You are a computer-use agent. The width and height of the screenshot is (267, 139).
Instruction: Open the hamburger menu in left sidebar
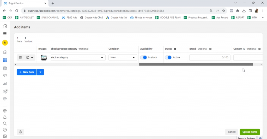(5, 34)
